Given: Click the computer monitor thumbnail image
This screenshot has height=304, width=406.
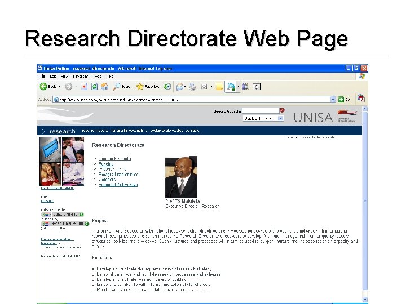Looking at the screenshot, I should click(x=51, y=150).
